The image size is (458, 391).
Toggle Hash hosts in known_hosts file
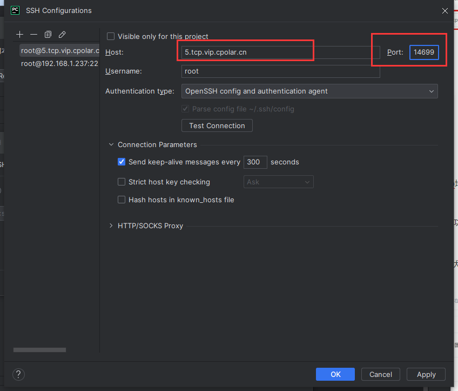point(122,200)
